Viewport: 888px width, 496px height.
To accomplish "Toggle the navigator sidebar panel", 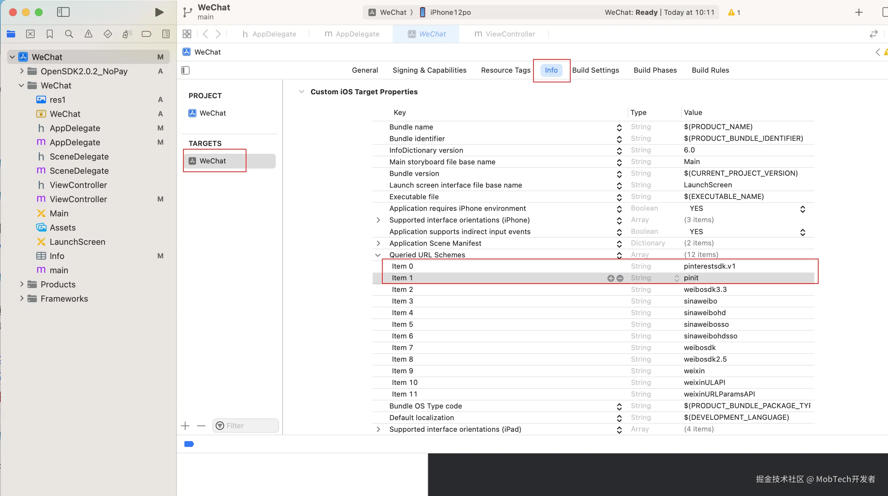I will (63, 12).
